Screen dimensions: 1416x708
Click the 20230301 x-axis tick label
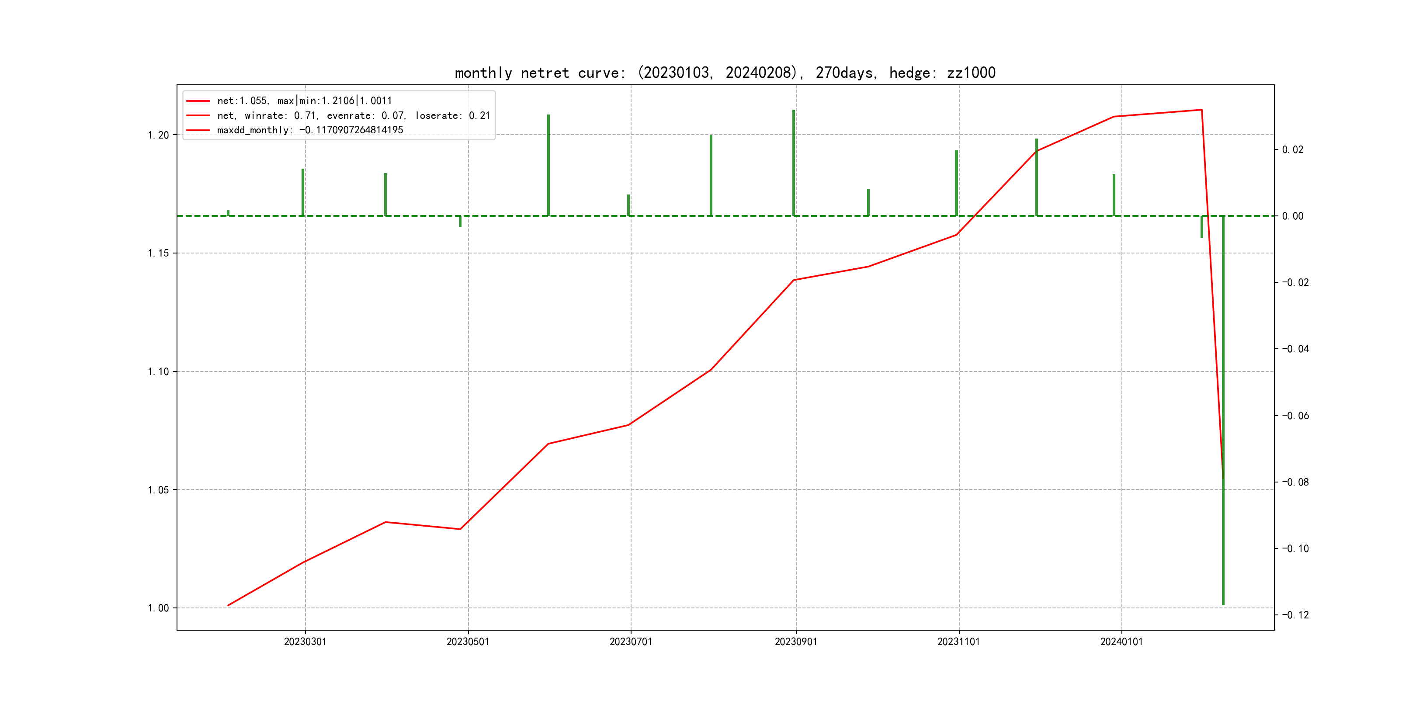(x=305, y=642)
